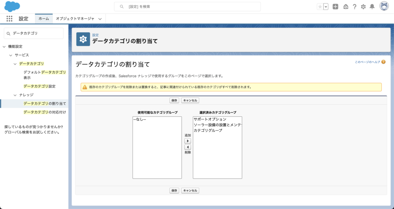Viewport: 394px width, 209px height.
Task: Open データカテゴリの対応付け in sidebar
Action: tap(45, 112)
